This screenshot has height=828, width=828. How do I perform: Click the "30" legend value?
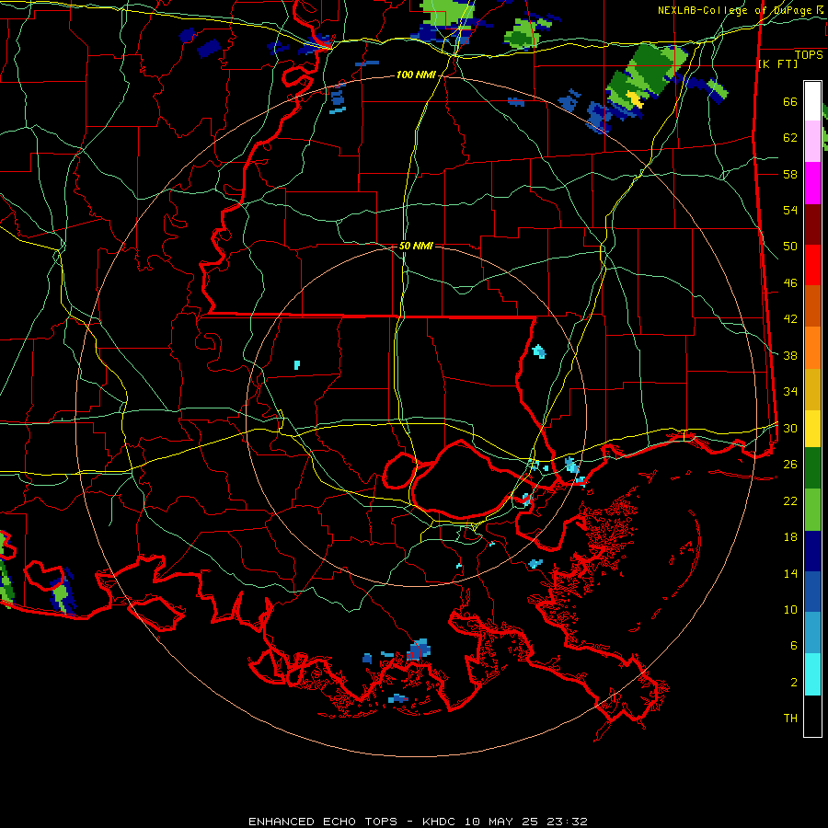790,428
